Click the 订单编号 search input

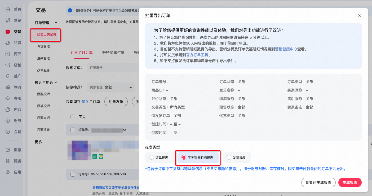(113, 68)
